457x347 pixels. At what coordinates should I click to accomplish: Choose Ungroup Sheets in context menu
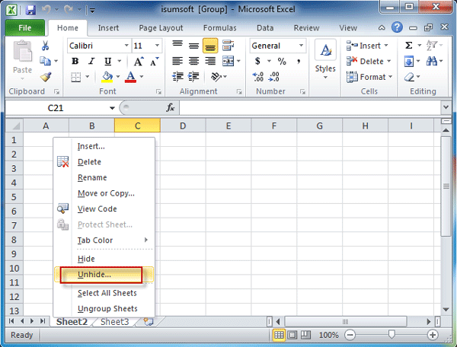104,309
